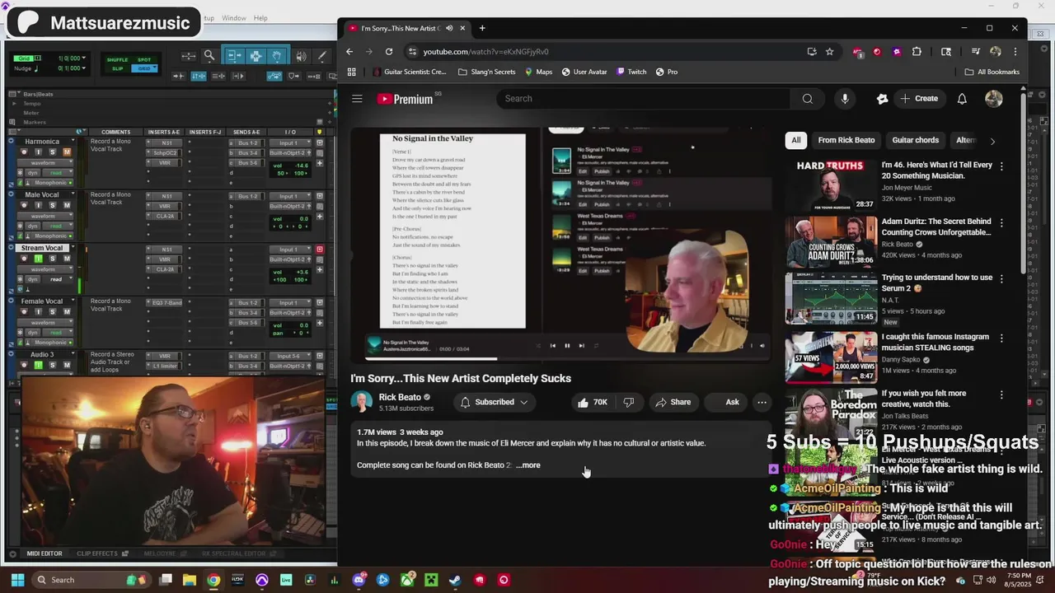This screenshot has height=593, width=1055.
Task: Open the Help menu in Pro Tools
Action: (x=260, y=18)
